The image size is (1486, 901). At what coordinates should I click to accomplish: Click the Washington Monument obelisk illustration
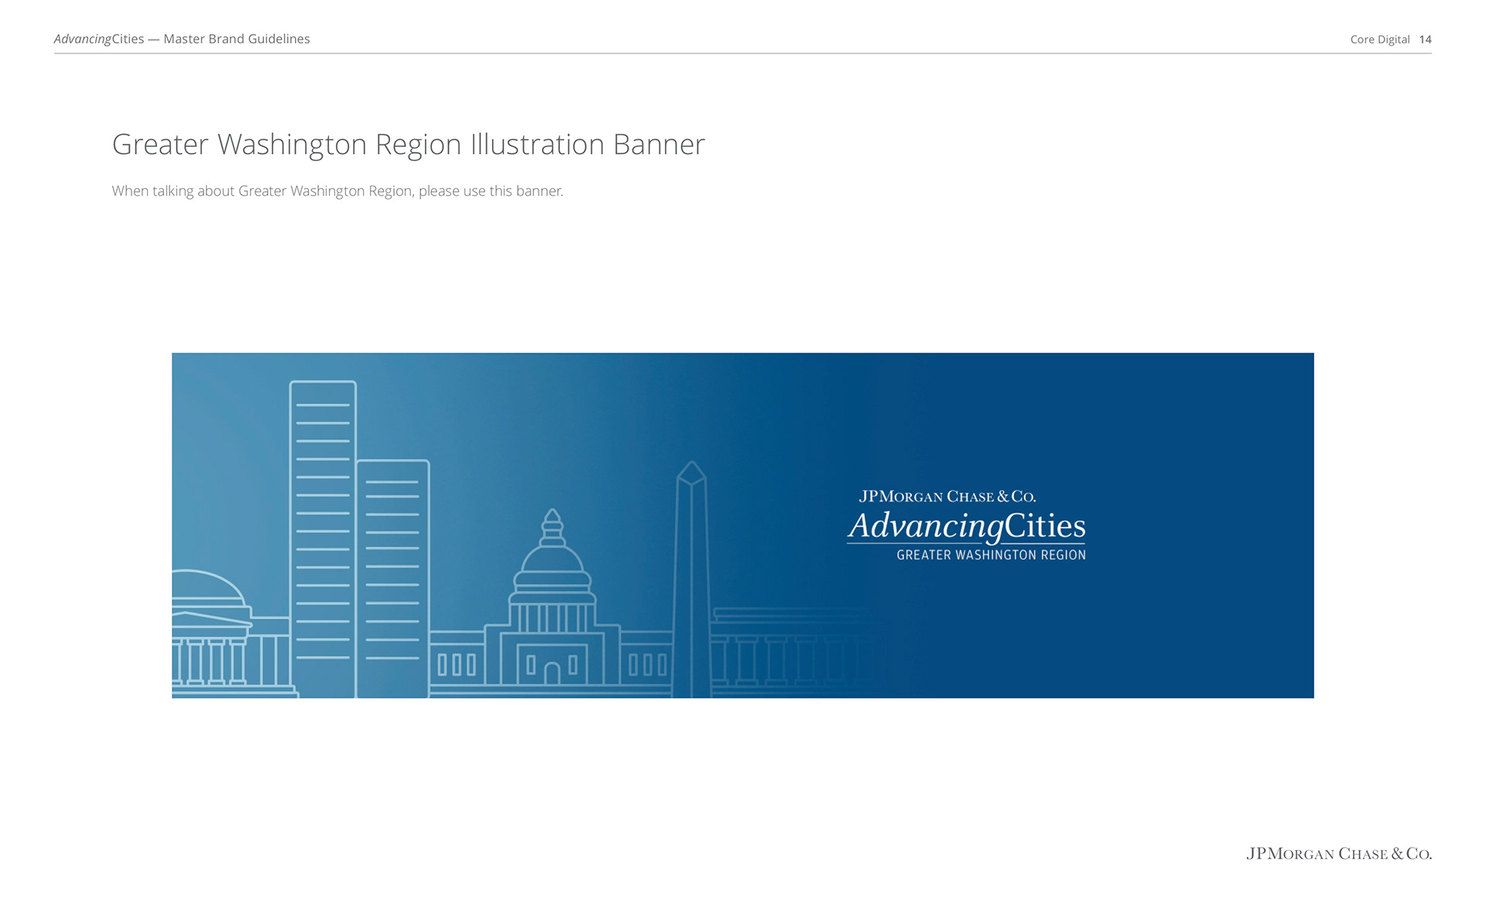pos(691,580)
